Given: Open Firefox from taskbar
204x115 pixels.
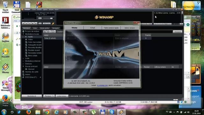Looking at the screenshot, I should [28, 112].
